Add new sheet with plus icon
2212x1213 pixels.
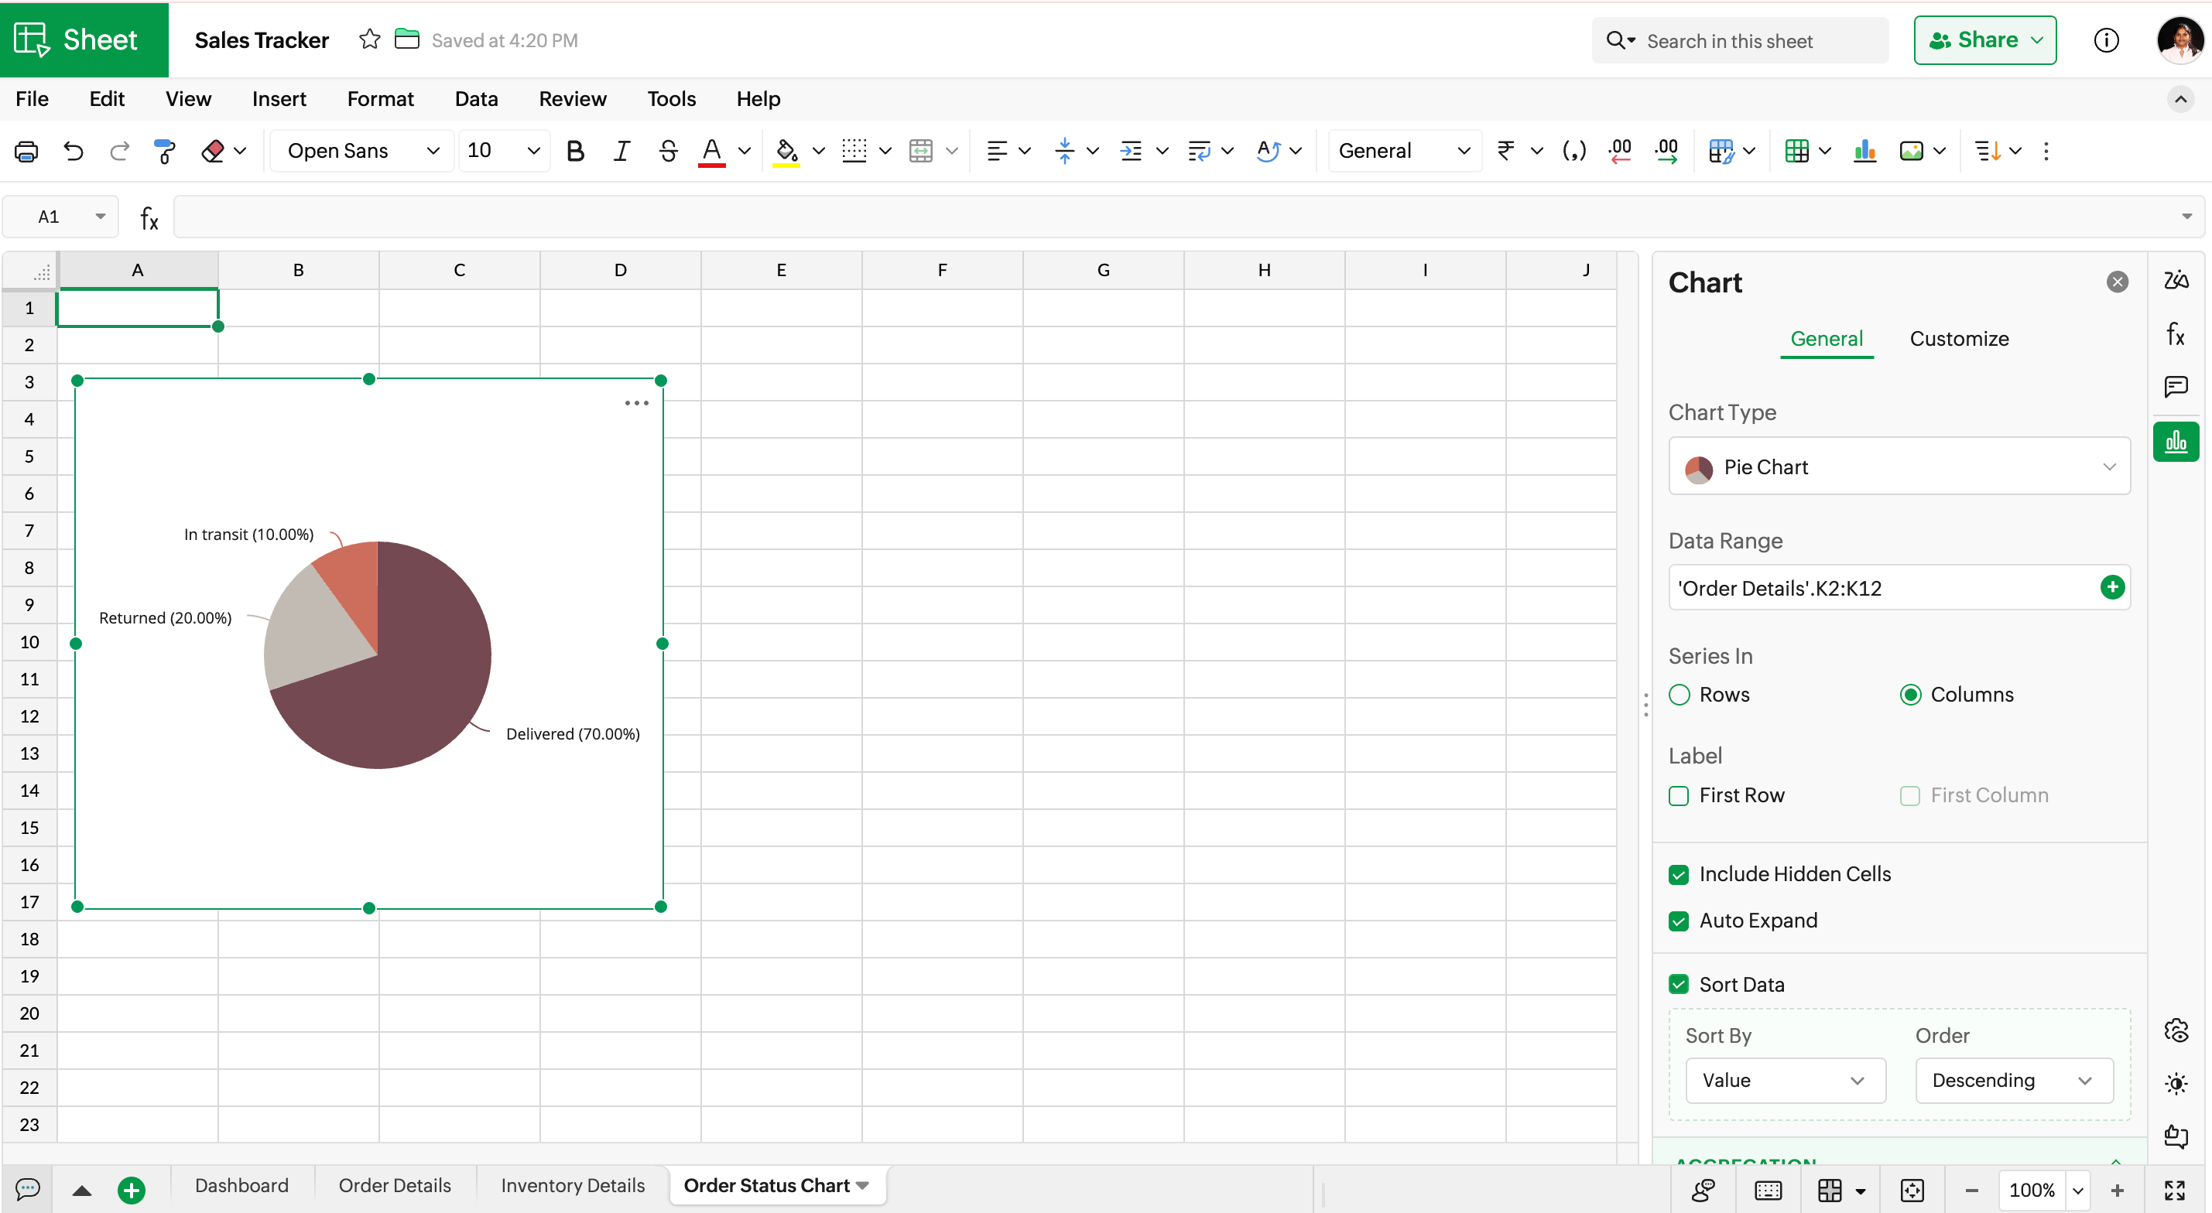[132, 1190]
